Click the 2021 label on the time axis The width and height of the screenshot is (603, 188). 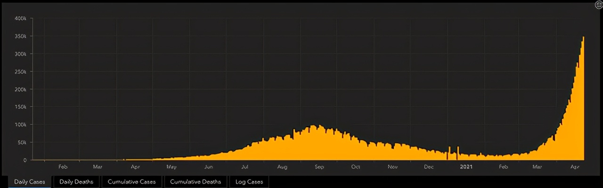coord(466,167)
